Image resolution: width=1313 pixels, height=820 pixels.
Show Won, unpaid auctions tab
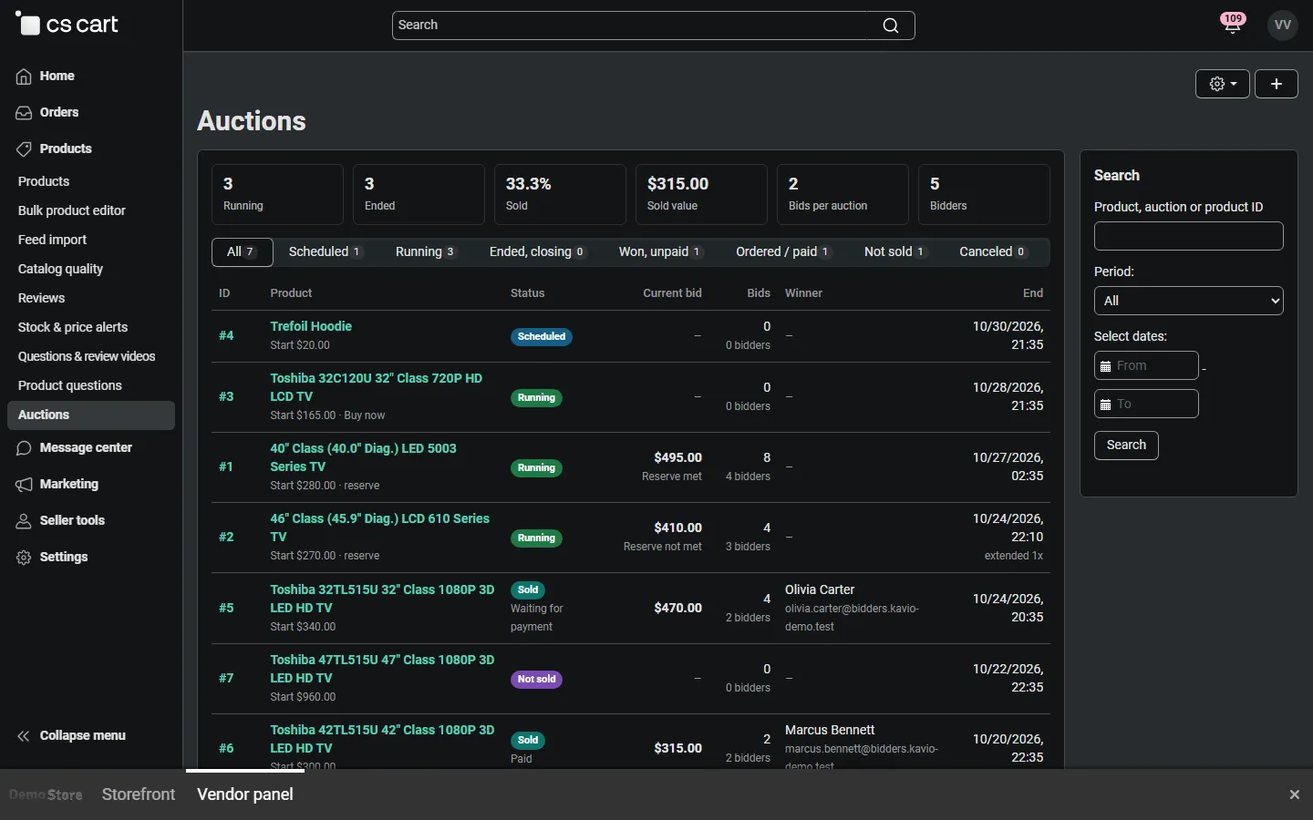pyautogui.click(x=661, y=252)
